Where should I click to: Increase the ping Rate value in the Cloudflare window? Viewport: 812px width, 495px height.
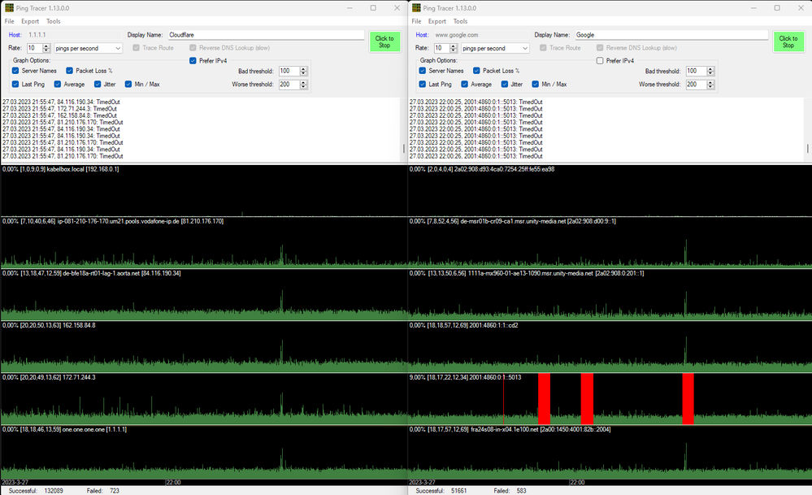point(46,46)
